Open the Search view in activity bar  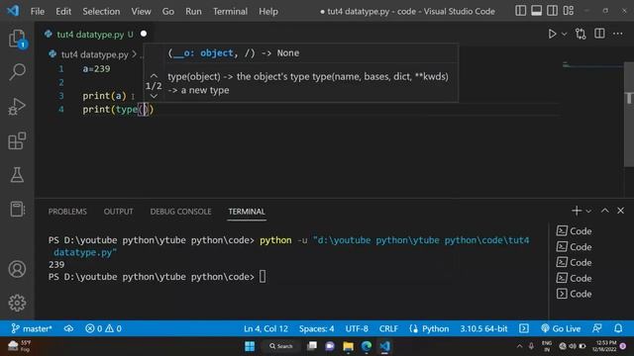17,72
